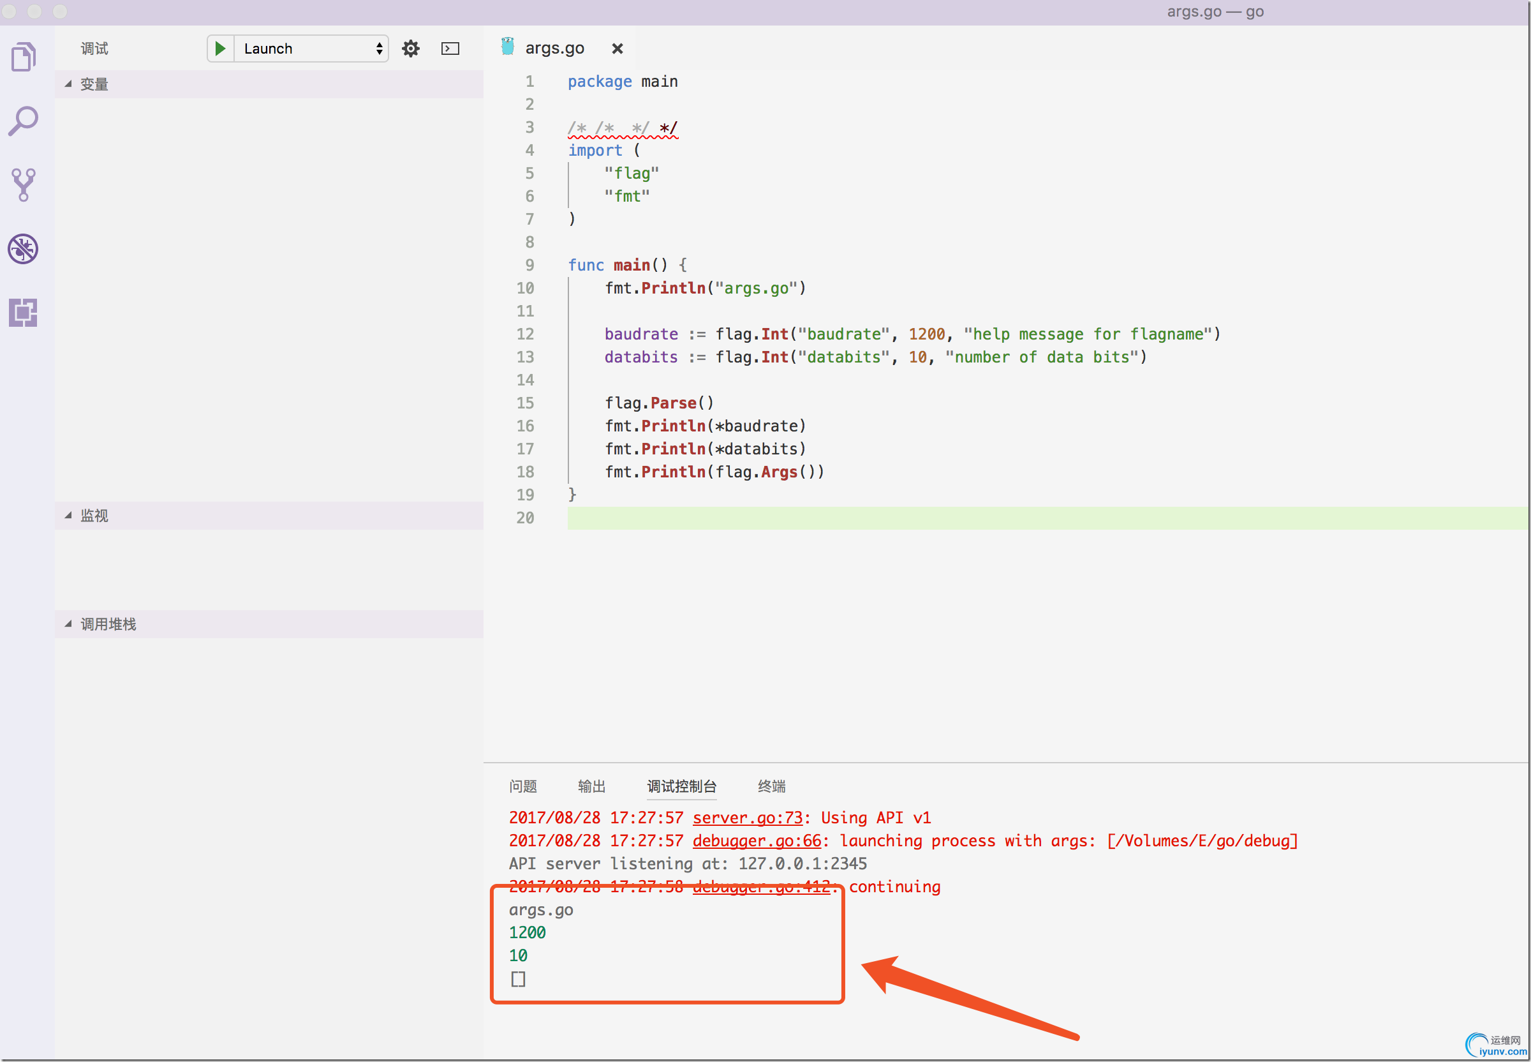Click line number 20 in gutter
This screenshot has width=1531, height=1062.
[526, 518]
